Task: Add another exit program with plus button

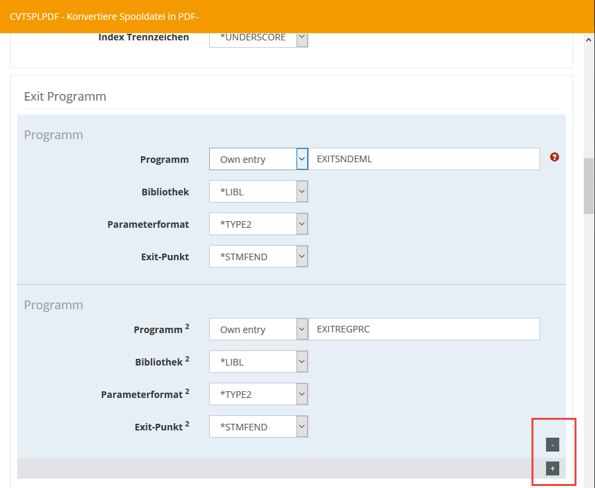Action: coord(553,469)
